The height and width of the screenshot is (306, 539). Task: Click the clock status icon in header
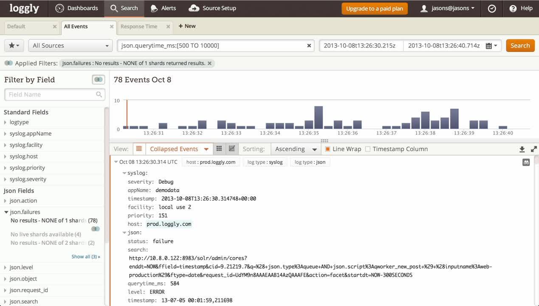[492, 8]
